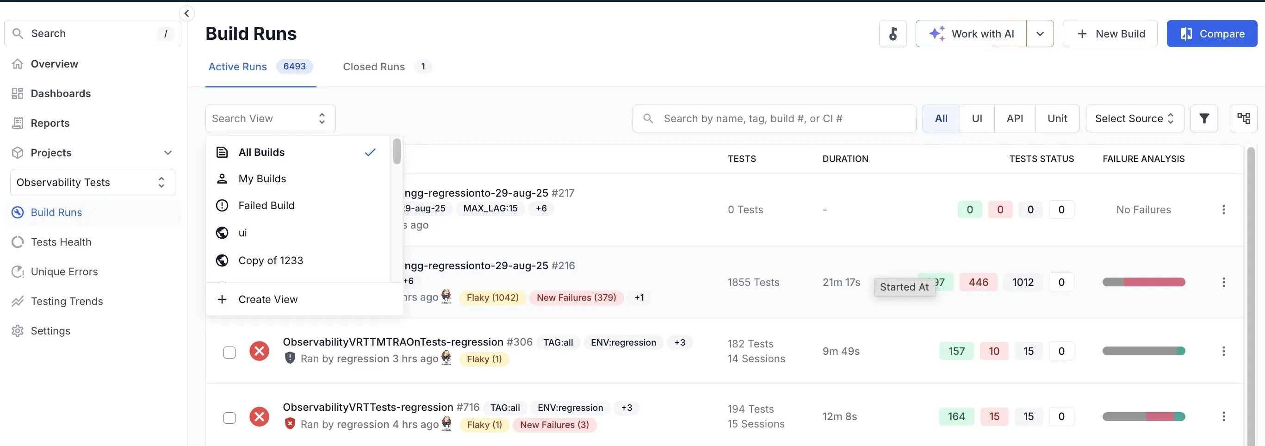Click the New Build button
The width and height of the screenshot is (1265, 446).
tap(1110, 33)
